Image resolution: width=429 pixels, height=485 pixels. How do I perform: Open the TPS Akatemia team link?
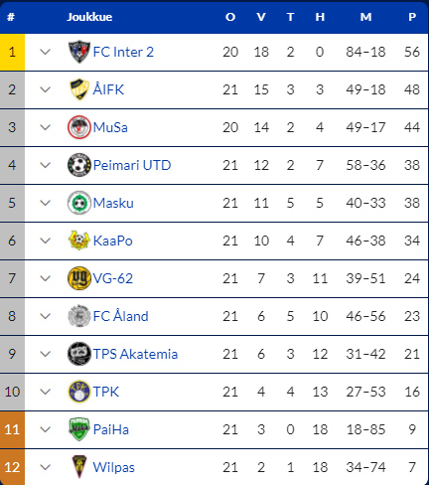coord(135,354)
